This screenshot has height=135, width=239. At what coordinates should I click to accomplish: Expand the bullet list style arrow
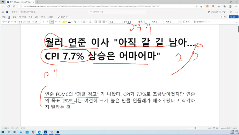tap(87, 22)
